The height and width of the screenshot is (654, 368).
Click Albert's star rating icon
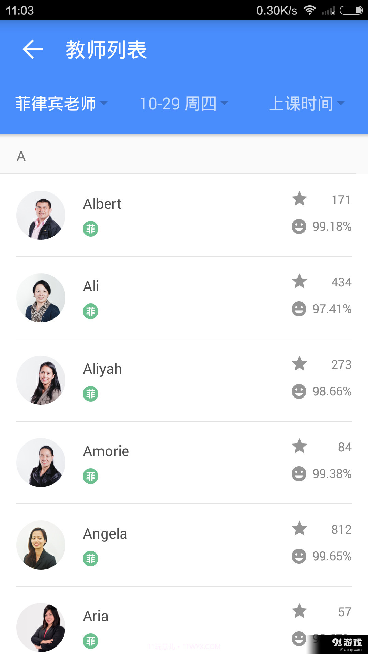pos(300,199)
